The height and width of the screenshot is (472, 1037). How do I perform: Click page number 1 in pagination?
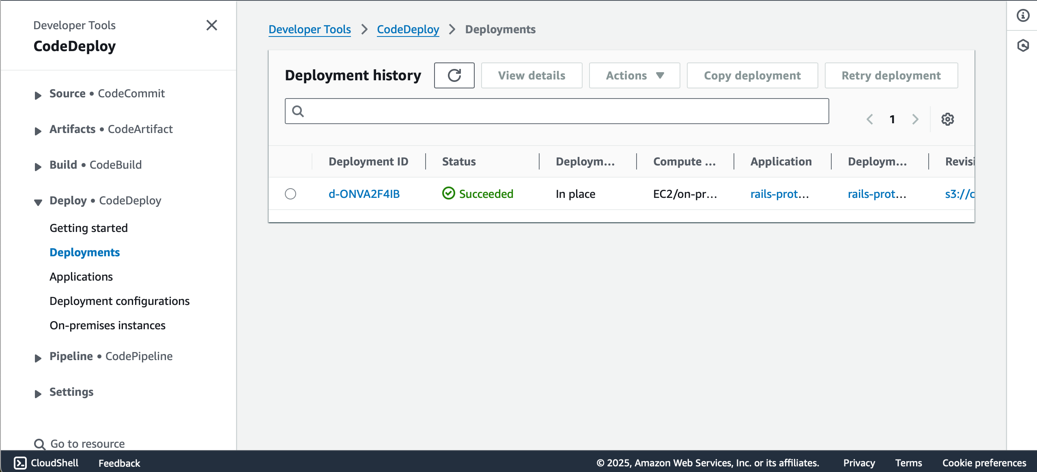coord(892,119)
